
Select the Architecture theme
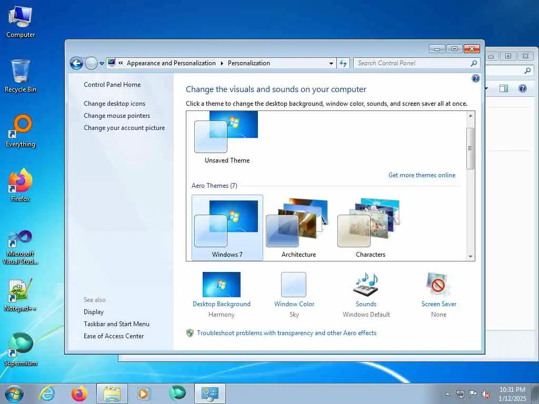point(299,227)
